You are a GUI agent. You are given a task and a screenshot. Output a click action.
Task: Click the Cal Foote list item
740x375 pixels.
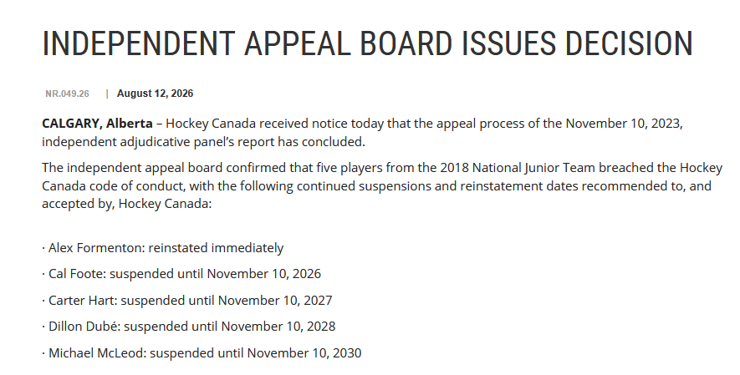(181, 274)
